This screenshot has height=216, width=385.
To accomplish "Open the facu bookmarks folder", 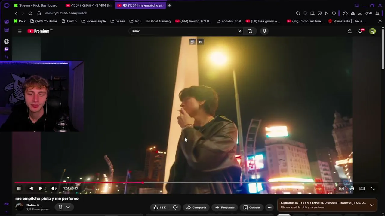I will point(135,21).
